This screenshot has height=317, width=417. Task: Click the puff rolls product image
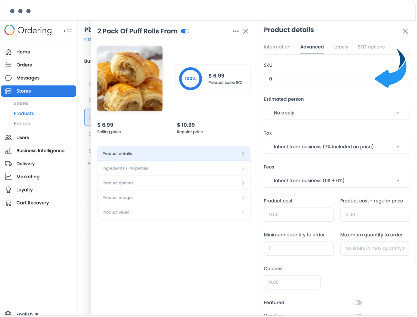pyautogui.click(x=130, y=79)
